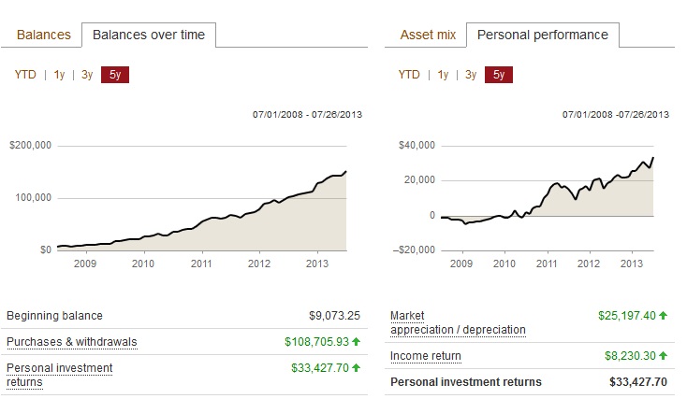Viewport: 687px width, 399px height.
Task: Choose YTD range for balances chart
Action: pos(25,75)
